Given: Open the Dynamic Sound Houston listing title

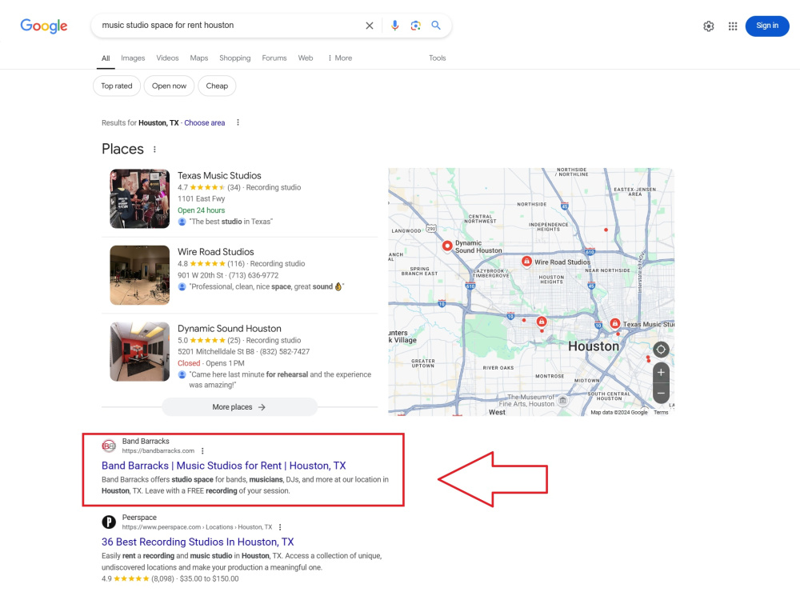Looking at the screenshot, I should 230,329.
